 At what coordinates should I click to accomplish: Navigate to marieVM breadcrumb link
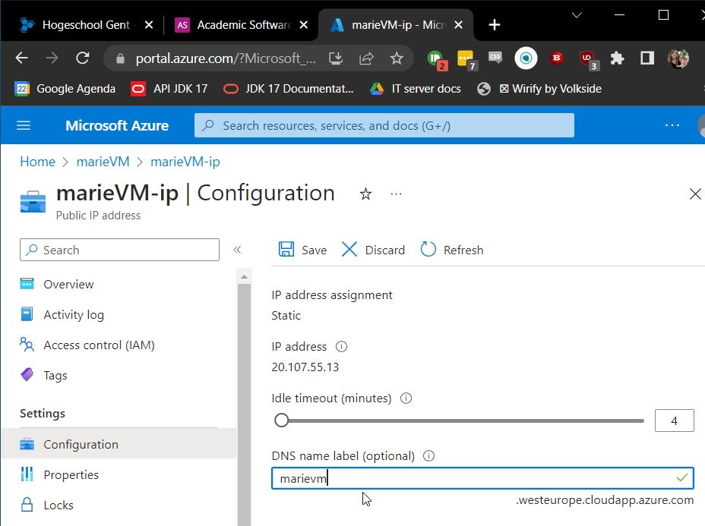[x=103, y=162]
